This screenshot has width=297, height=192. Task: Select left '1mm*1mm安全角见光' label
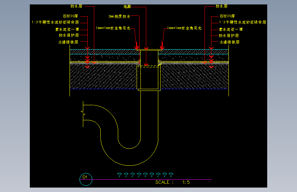click(113, 28)
